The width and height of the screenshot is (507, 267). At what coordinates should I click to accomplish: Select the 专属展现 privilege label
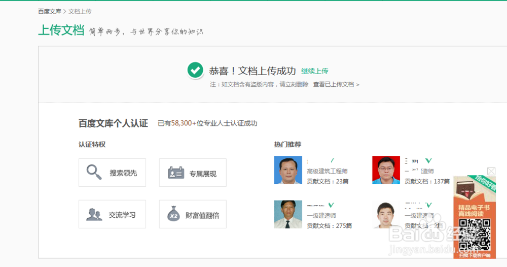click(203, 174)
